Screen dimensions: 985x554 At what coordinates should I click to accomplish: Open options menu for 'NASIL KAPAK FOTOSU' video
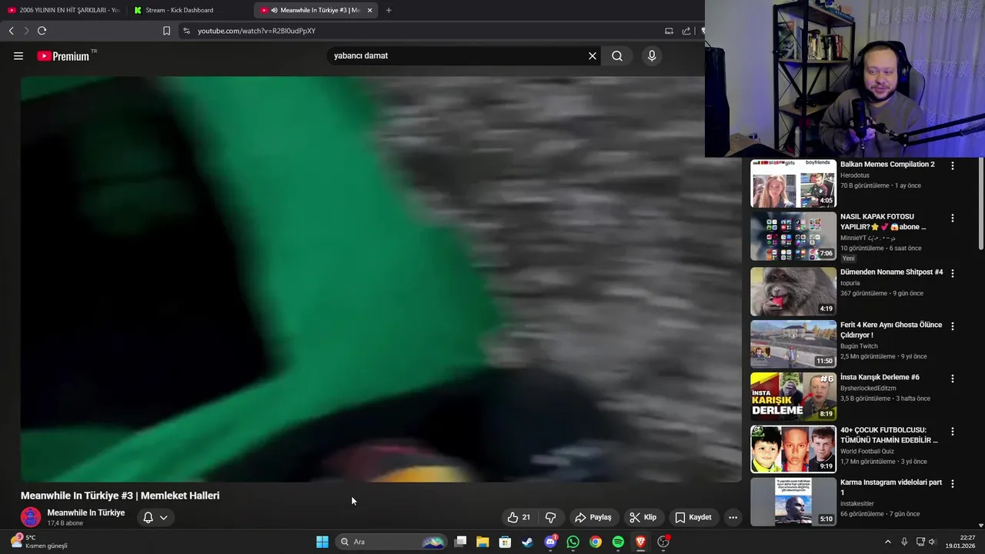[x=953, y=218]
